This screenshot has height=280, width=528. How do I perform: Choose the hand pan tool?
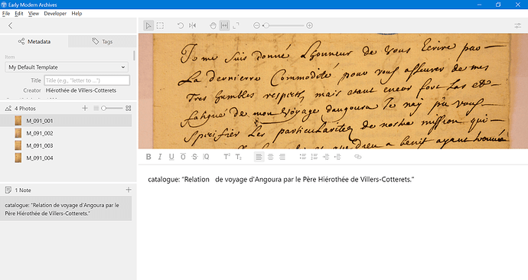(213, 25)
